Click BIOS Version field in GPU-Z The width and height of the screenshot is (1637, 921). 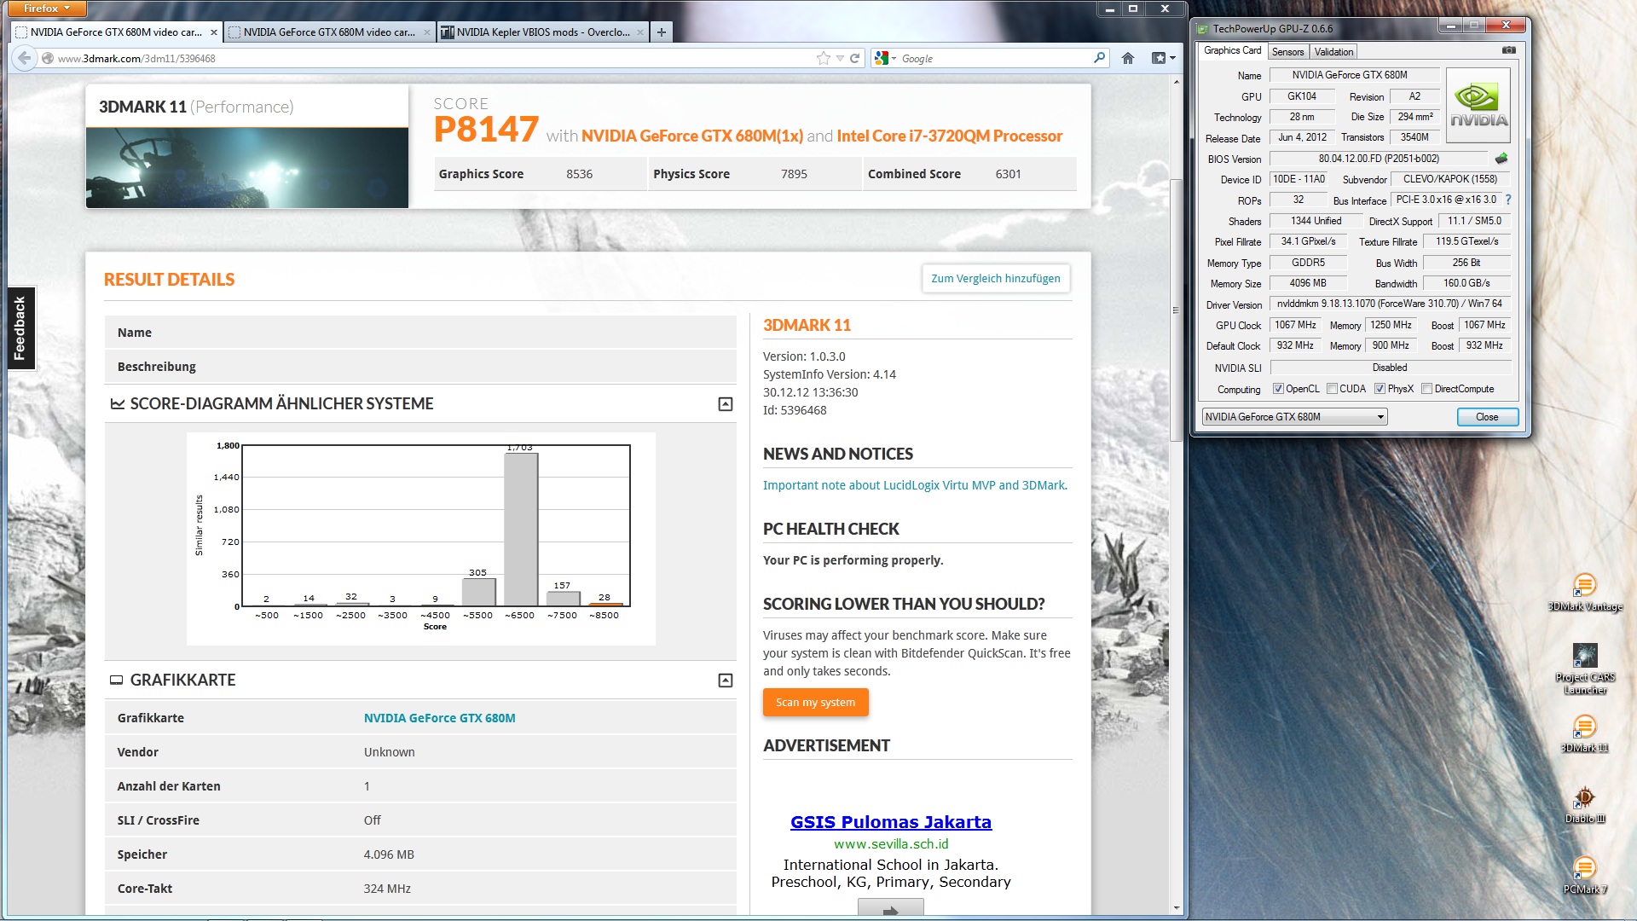click(x=1378, y=159)
